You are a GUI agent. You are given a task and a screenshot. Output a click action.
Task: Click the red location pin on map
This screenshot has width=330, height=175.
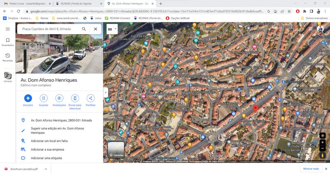pos(255,108)
